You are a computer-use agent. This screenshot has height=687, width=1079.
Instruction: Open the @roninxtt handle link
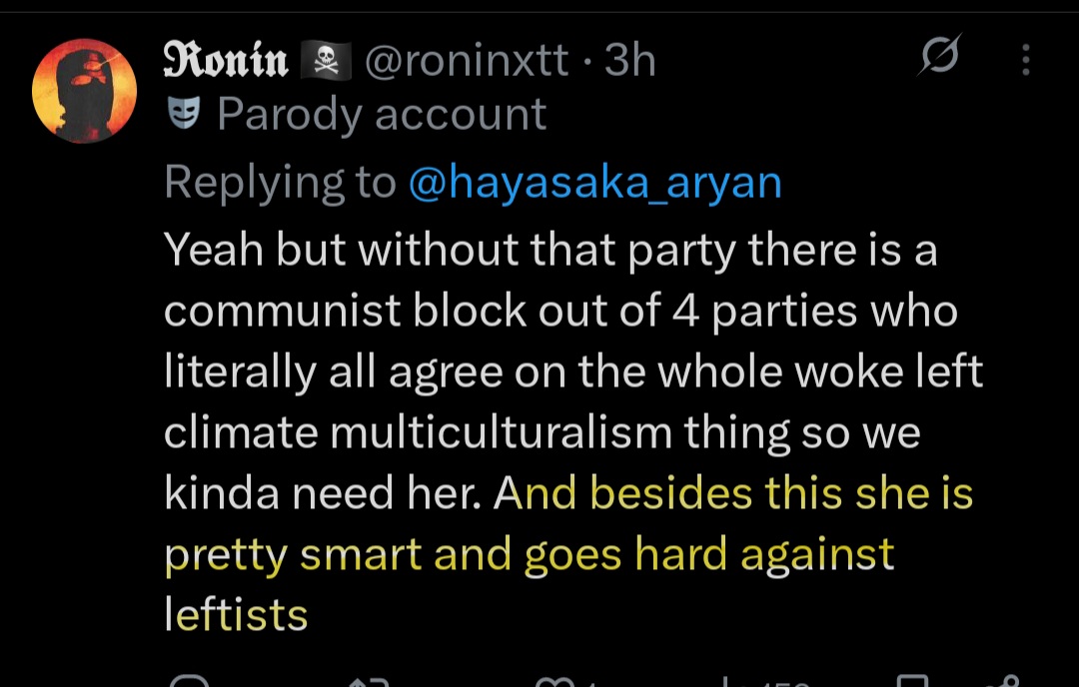467,60
